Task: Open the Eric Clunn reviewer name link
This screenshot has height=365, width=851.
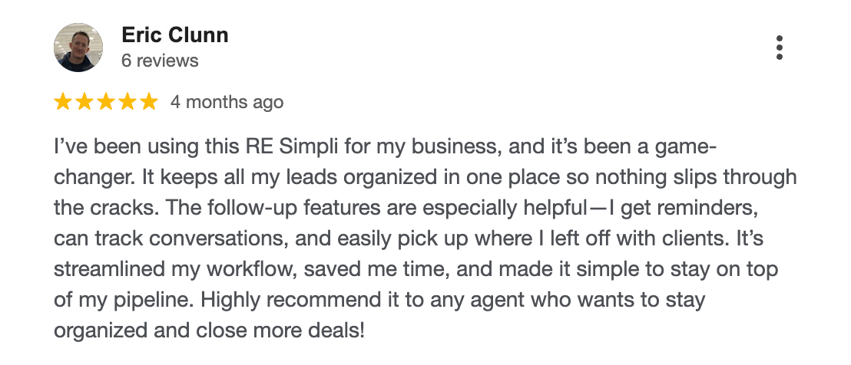Action: (x=174, y=35)
